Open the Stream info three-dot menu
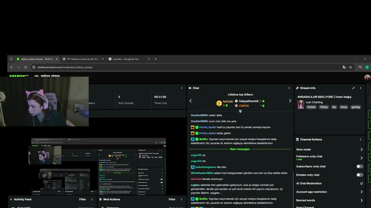371x208 pixels. (x=361, y=88)
